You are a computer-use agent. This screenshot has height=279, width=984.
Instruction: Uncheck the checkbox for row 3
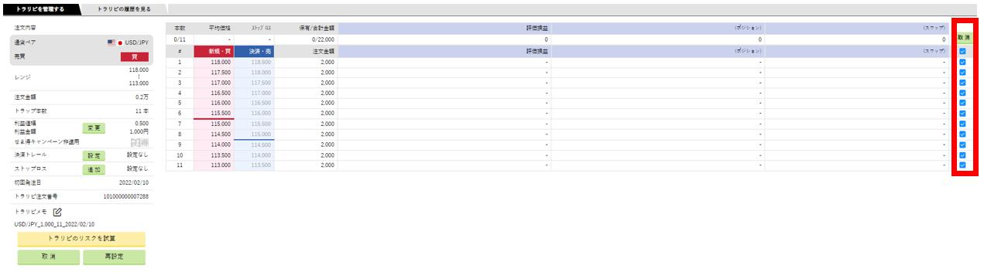pos(962,83)
